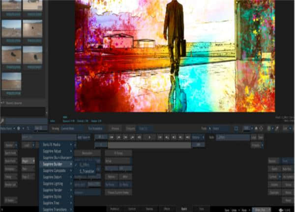Viewport: 295px width, 212px height.
Task: Select Sapphire Transitions in the effects menu
Action: (55, 209)
